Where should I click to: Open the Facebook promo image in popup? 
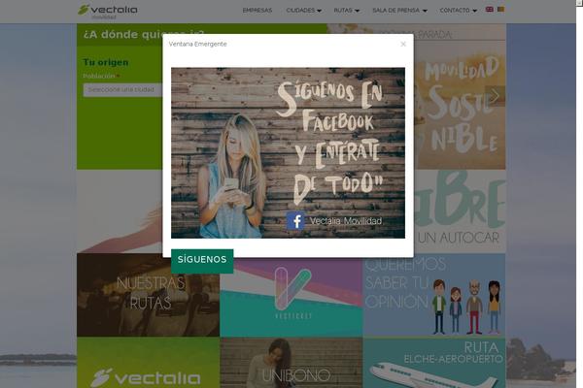[288, 152]
